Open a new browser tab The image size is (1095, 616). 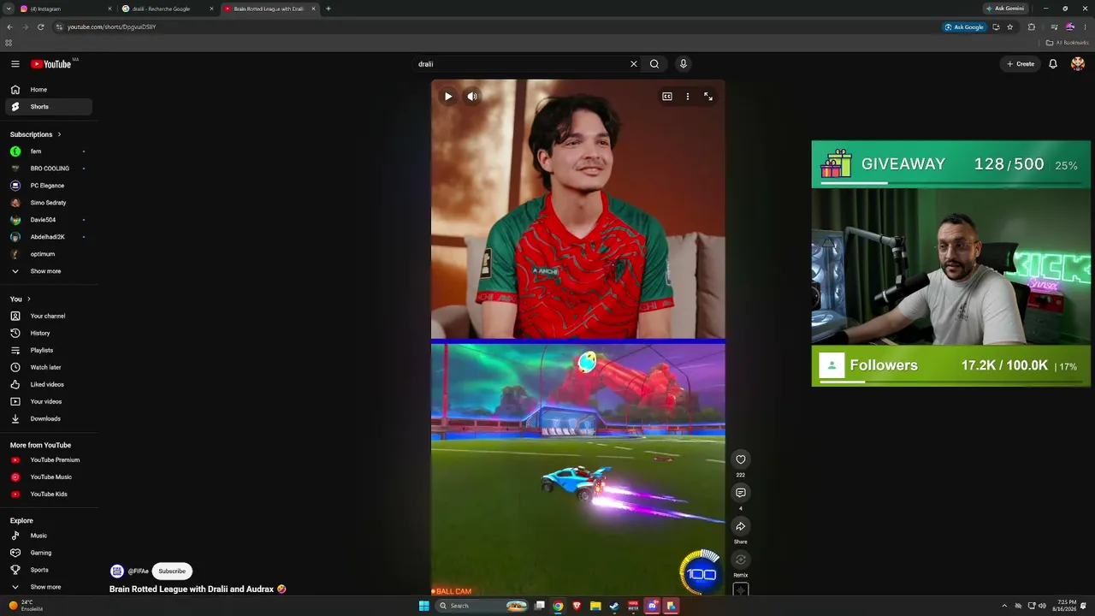[328, 9]
